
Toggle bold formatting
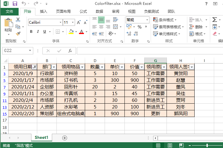click(x=31, y=32)
